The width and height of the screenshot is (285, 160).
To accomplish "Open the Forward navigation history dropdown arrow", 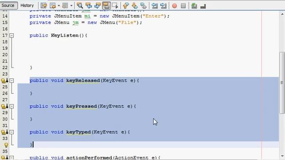I will coord(71,6).
